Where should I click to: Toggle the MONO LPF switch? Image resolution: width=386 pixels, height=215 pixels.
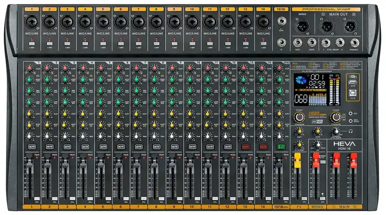coord(323,161)
